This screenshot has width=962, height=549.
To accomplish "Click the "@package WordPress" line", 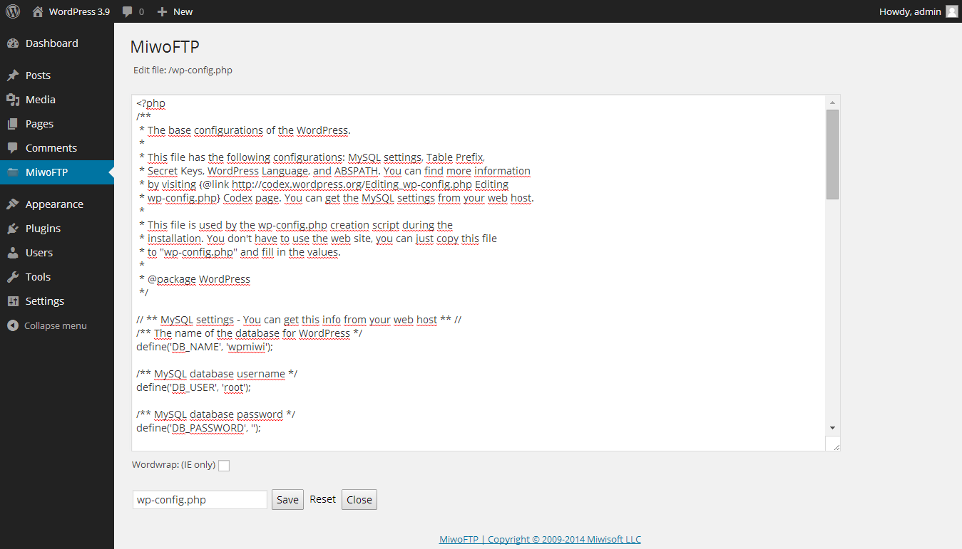I will tap(195, 279).
